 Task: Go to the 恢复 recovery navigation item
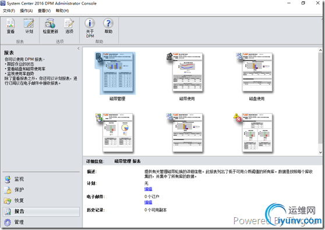tap(41, 200)
